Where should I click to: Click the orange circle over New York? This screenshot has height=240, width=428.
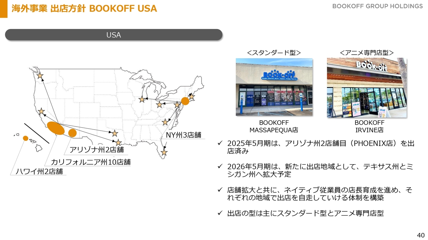(x=185, y=101)
